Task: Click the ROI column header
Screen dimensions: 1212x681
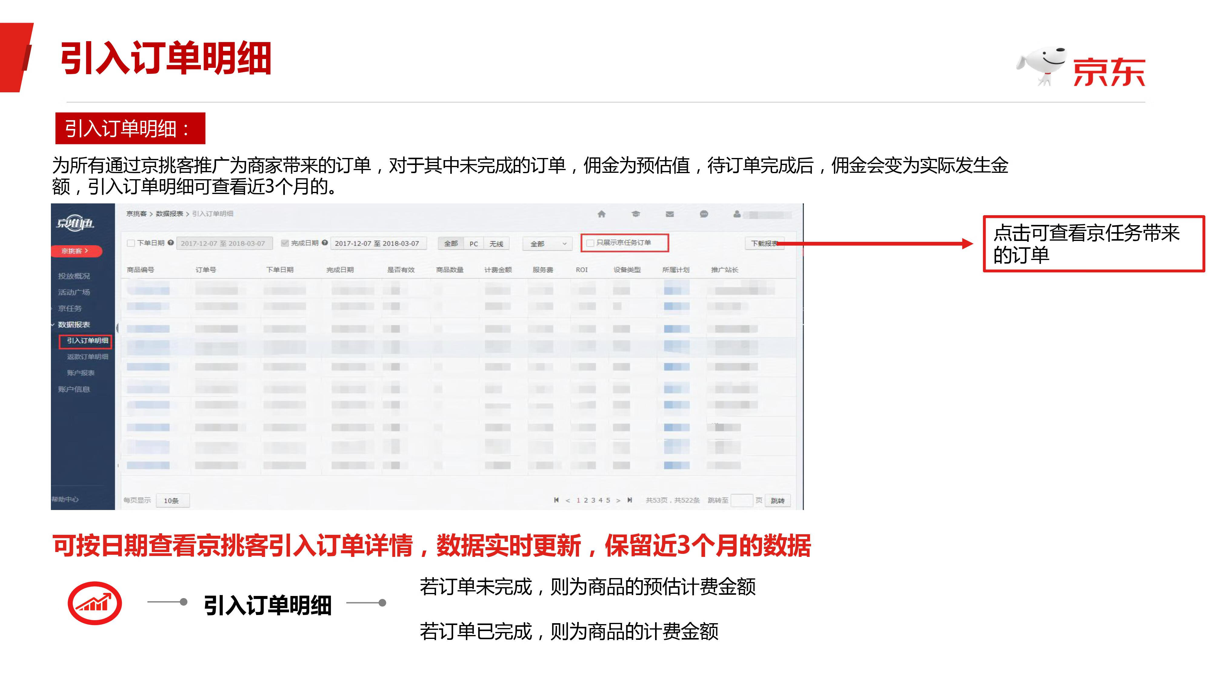Action: coord(581,270)
